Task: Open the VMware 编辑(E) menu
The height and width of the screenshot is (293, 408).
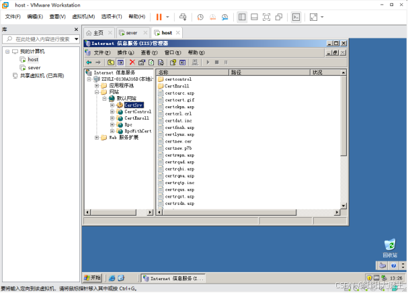Action: pyautogui.click(x=35, y=17)
